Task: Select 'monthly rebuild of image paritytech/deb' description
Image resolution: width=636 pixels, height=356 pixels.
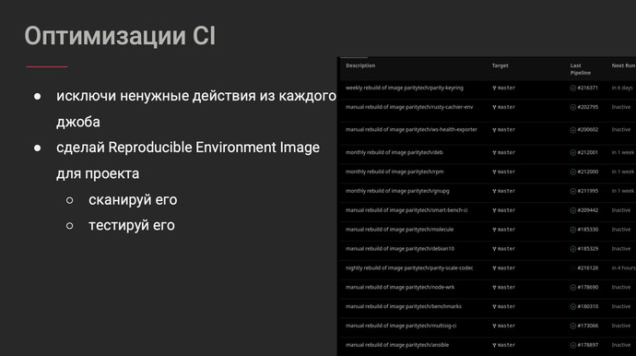Action: 395,152
